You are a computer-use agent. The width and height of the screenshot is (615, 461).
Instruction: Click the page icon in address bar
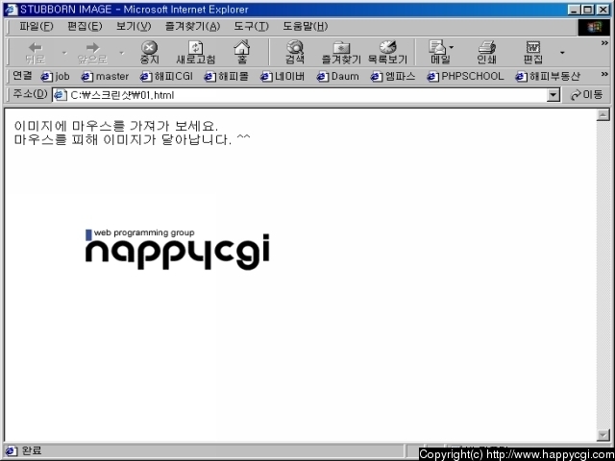click(x=60, y=95)
